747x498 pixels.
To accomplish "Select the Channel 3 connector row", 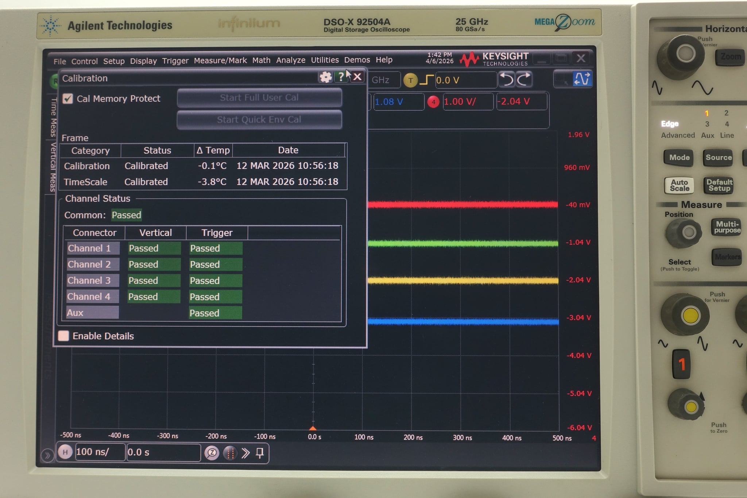I will click(93, 281).
